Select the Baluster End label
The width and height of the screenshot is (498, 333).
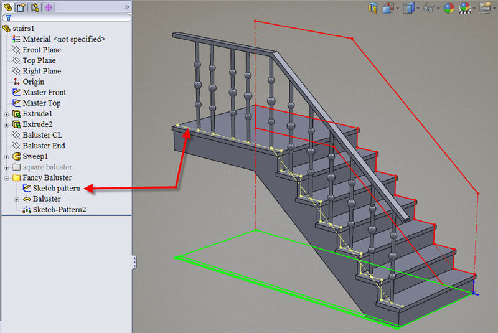click(x=44, y=146)
